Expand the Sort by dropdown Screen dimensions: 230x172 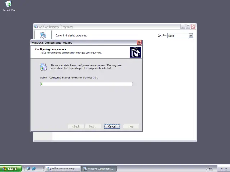(190, 35)
